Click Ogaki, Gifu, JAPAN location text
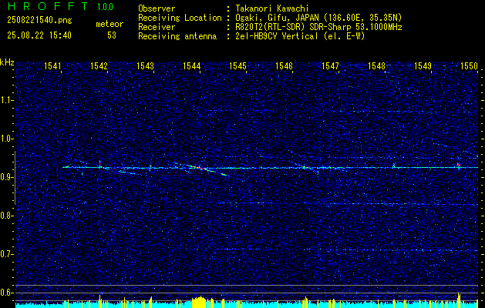 click(x=318, y=18)
